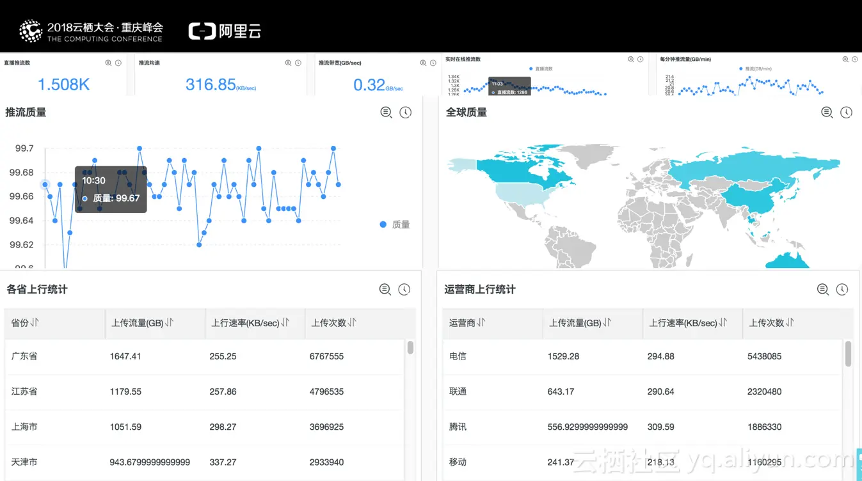Screen dimensions: 862x481
Task: Click the magnifier icon in 全球质量 panel
Action: [x=827, y=113]
